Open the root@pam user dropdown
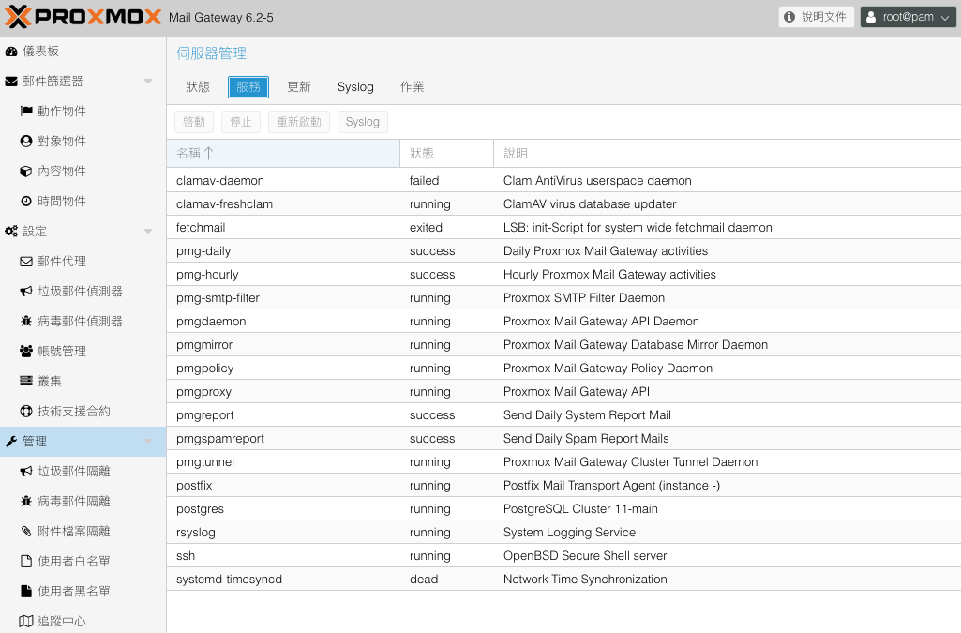Viewport: 961px width, 633px height. (x=908, y=17)
